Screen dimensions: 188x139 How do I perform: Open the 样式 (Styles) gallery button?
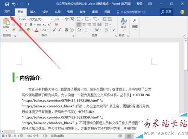click(x=124, y=24)
